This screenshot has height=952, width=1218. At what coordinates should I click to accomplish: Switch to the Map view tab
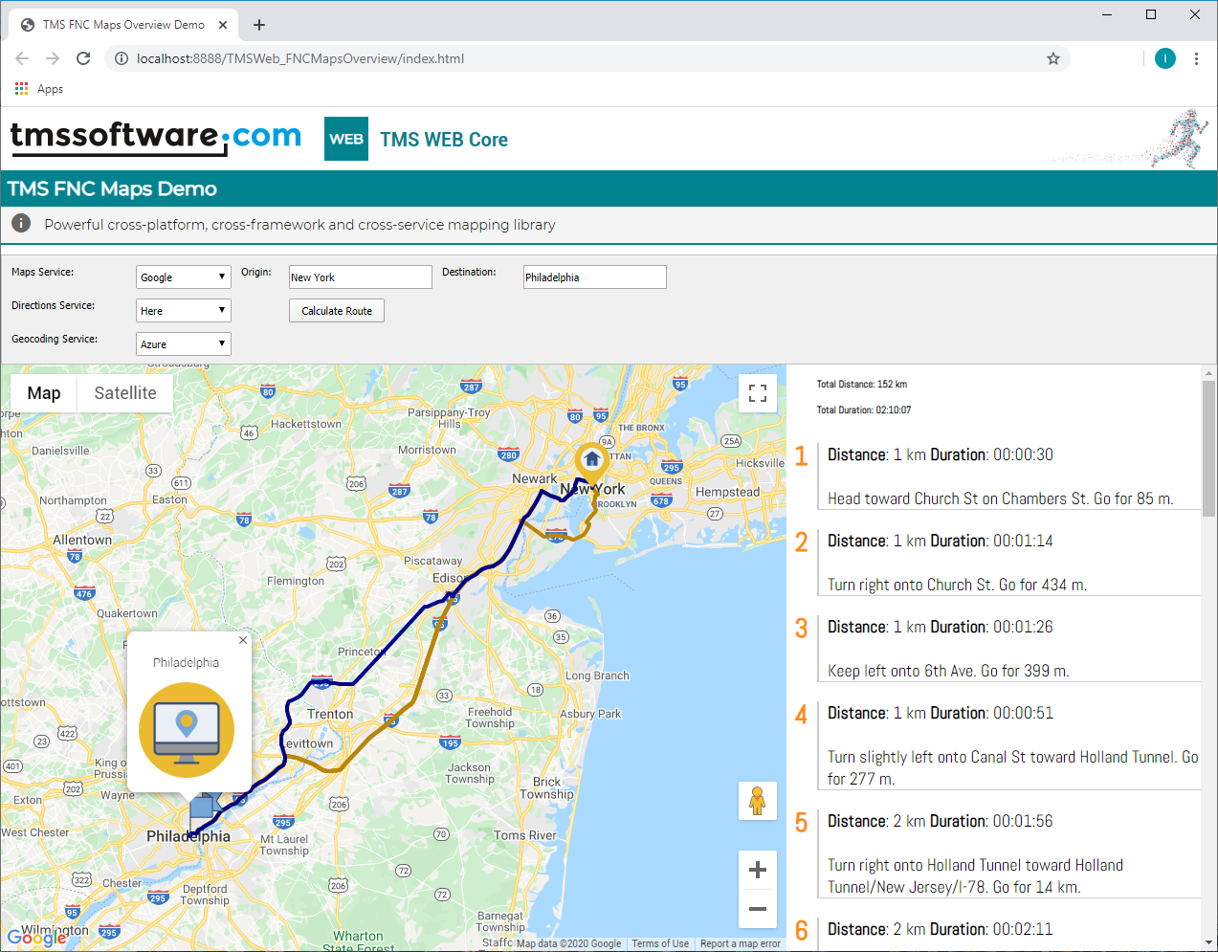tap(44, 393)
